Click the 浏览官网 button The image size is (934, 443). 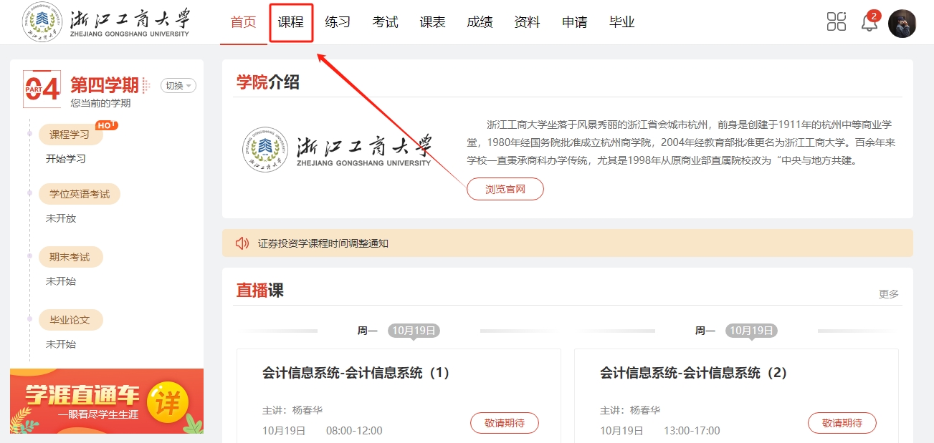tap(505, 189)
